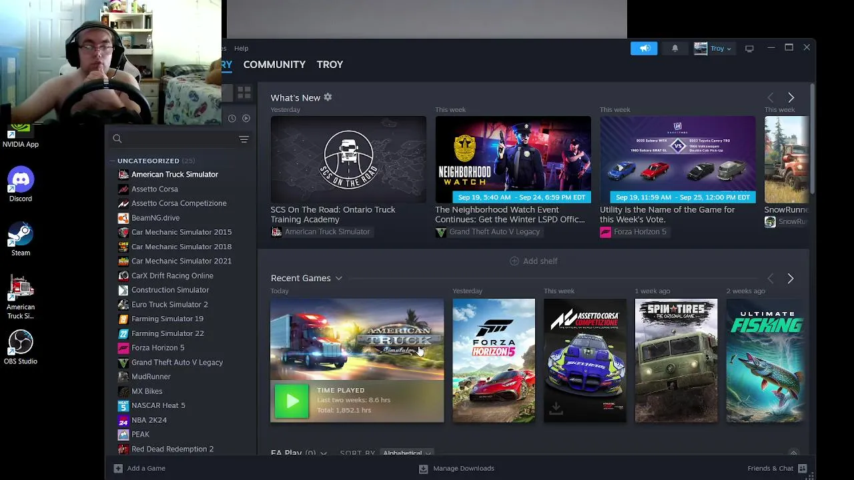Expand Recent Games shelf dropdown

click(339, 278)
